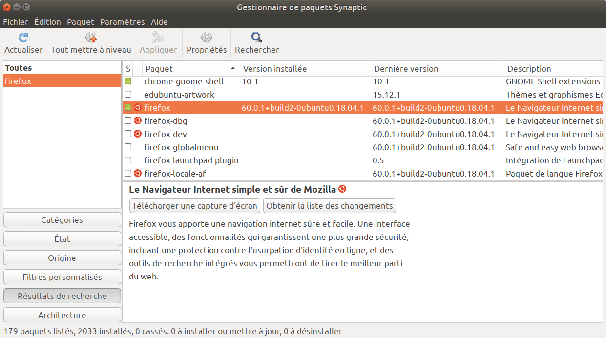Viewport: 606px width, 338px height.
Task: Open Propriétés gear toolbar icon
Action: point(207,38)
